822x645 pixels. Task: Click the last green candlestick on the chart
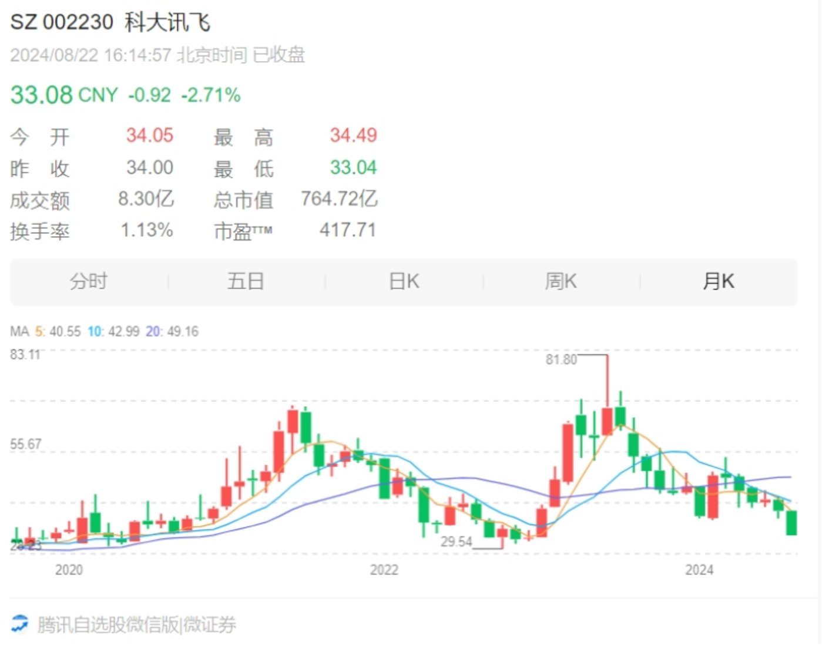click(791, 523)
